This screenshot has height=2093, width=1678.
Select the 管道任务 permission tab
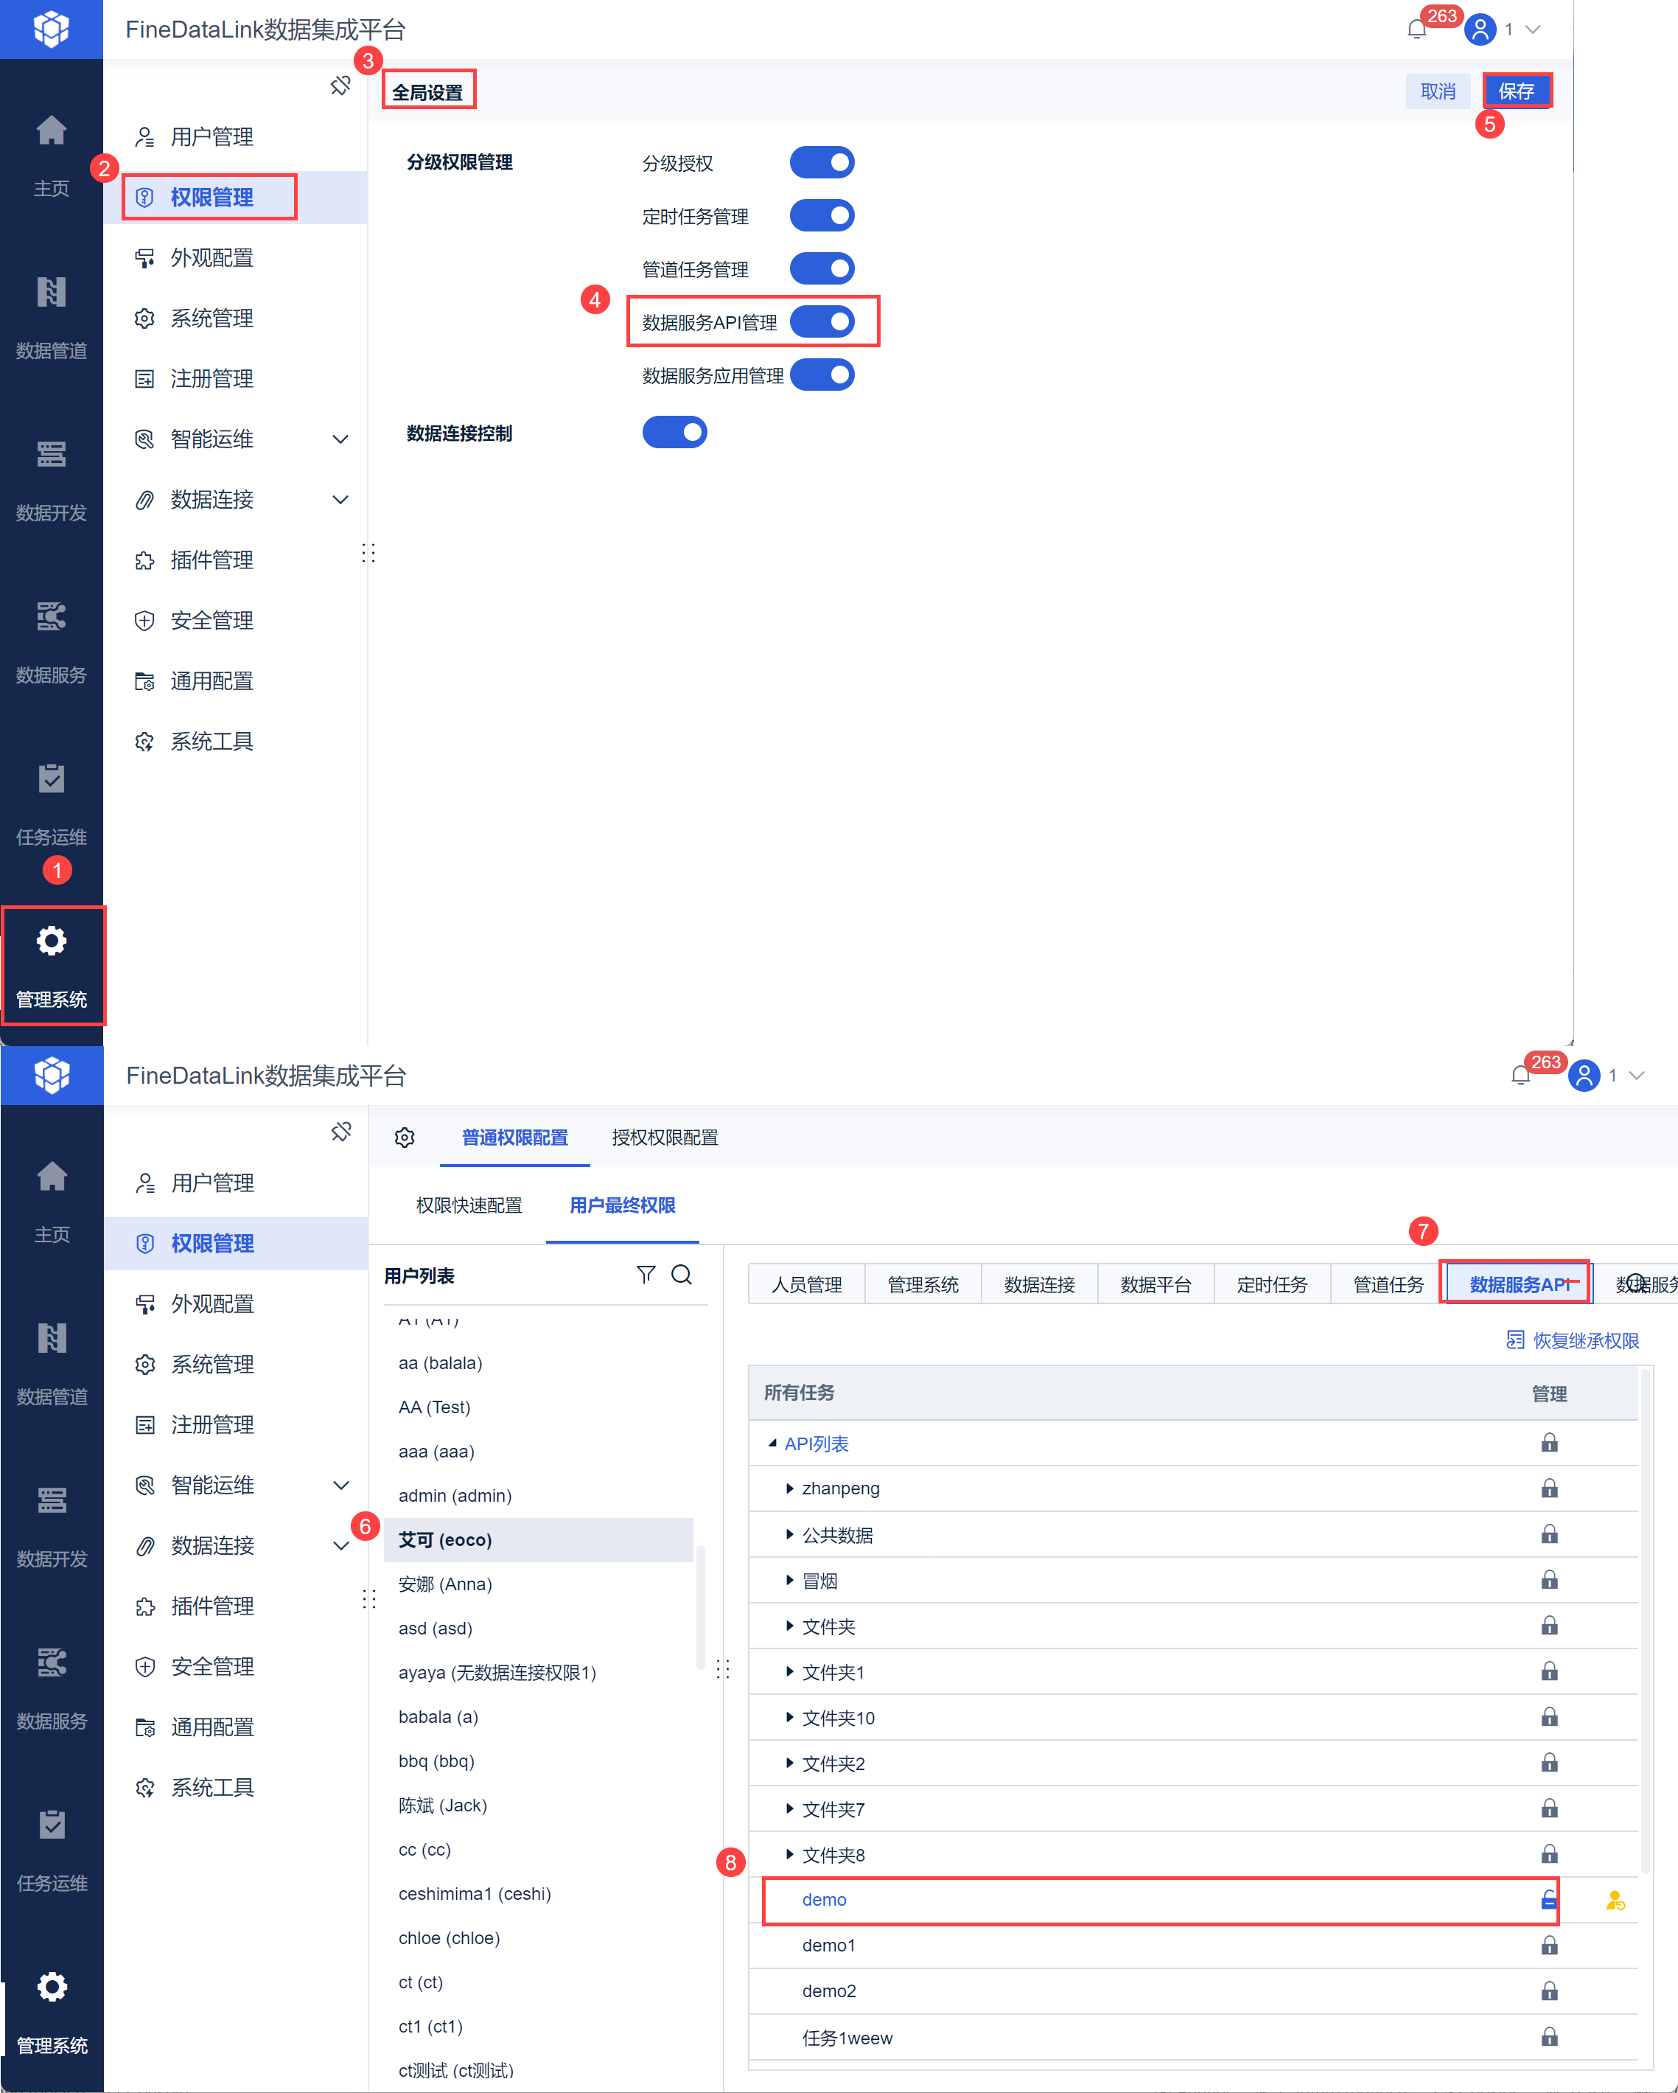click(x=1388, y=1284)
